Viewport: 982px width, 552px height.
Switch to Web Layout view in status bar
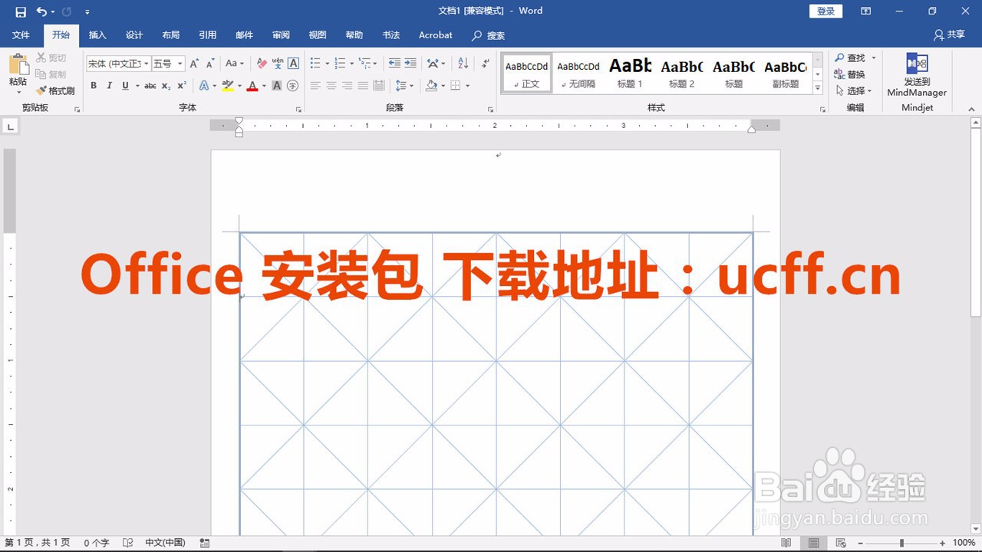(x=842, y=543)
